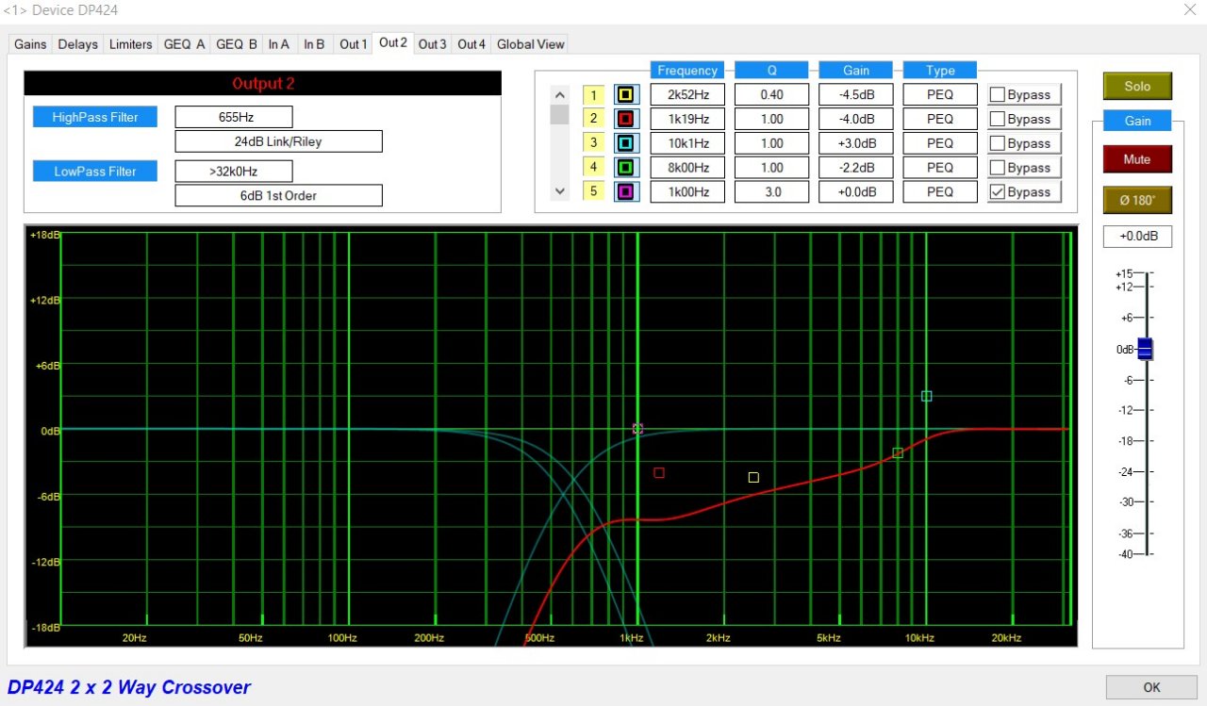The image size is (1207, 706).
Task: Click the red color icon for EQ band 2
Action: pos(626,120)
